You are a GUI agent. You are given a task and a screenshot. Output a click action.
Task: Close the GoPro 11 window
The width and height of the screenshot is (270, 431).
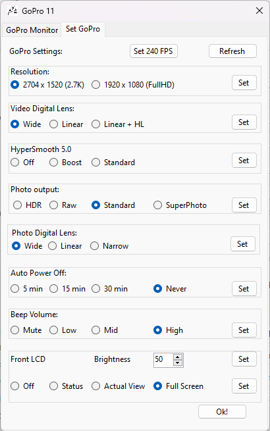click(x=259, y=11)
